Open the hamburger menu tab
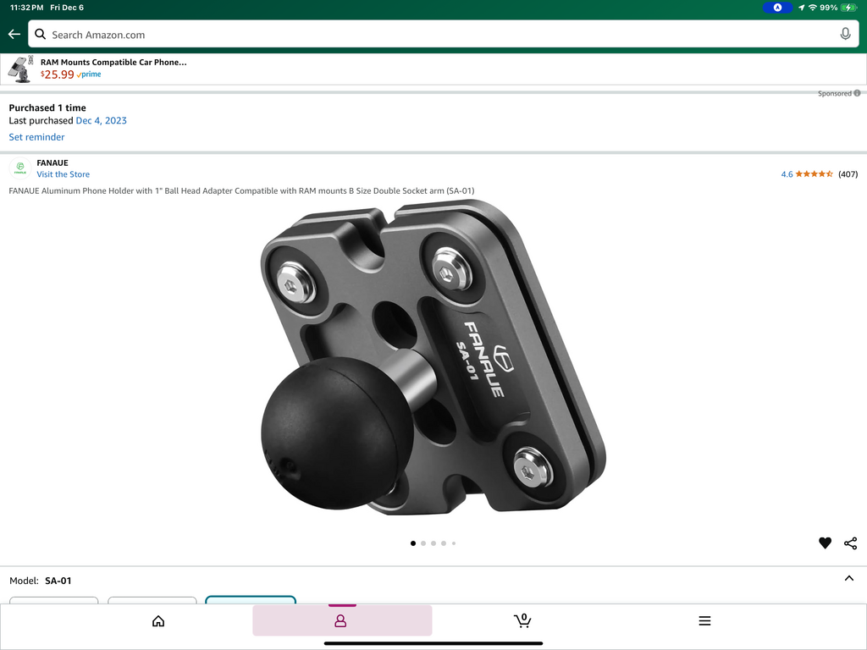867x650 pixels. pos(704,621)
